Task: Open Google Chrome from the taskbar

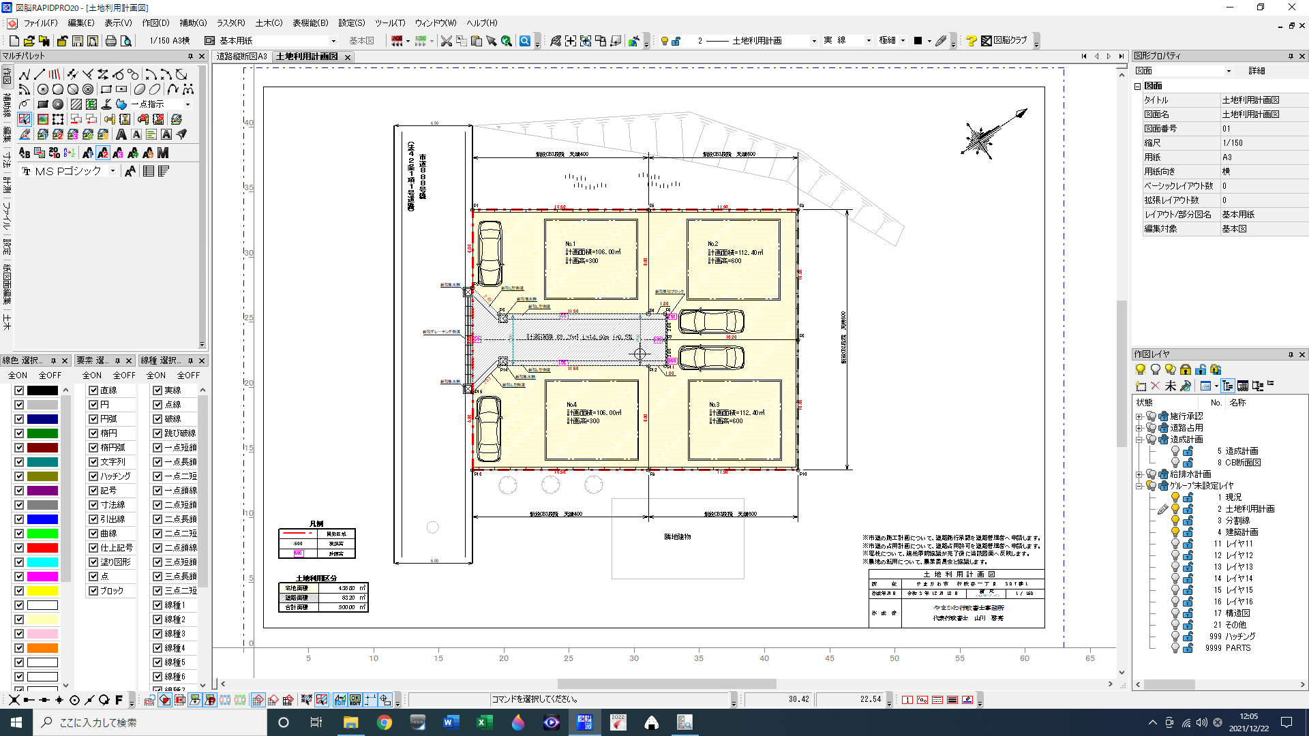Action: click(385, 722)
